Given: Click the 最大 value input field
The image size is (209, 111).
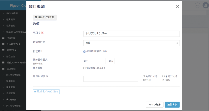Looking at the screenshot, I should pyautogui.click(x=123, y=61).
